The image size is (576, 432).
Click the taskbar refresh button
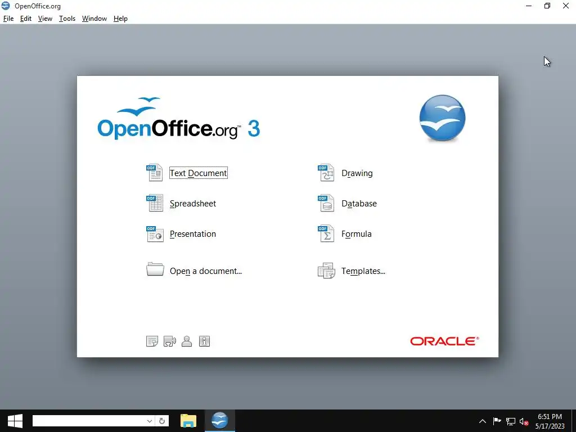point(162,421)
